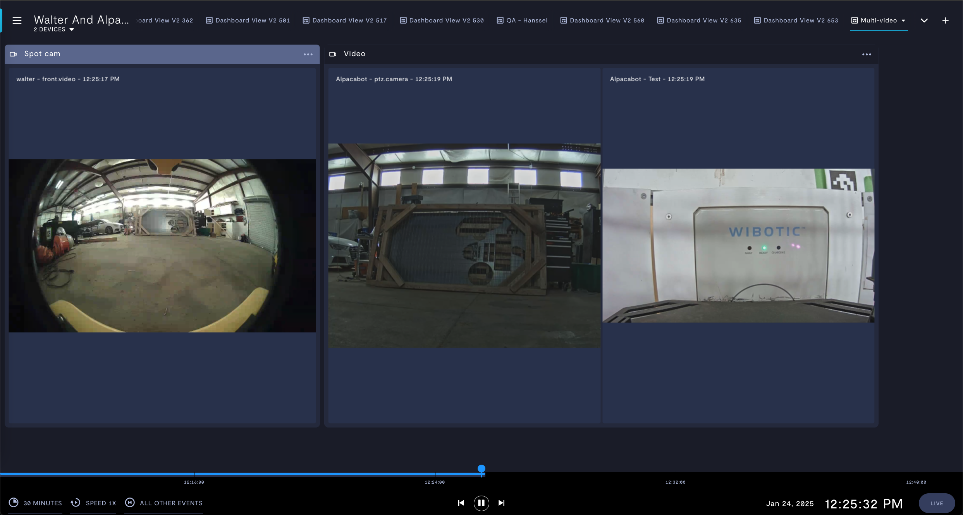
Task: Click walter front.video timestamp label
Action: [x=68, y=79]
